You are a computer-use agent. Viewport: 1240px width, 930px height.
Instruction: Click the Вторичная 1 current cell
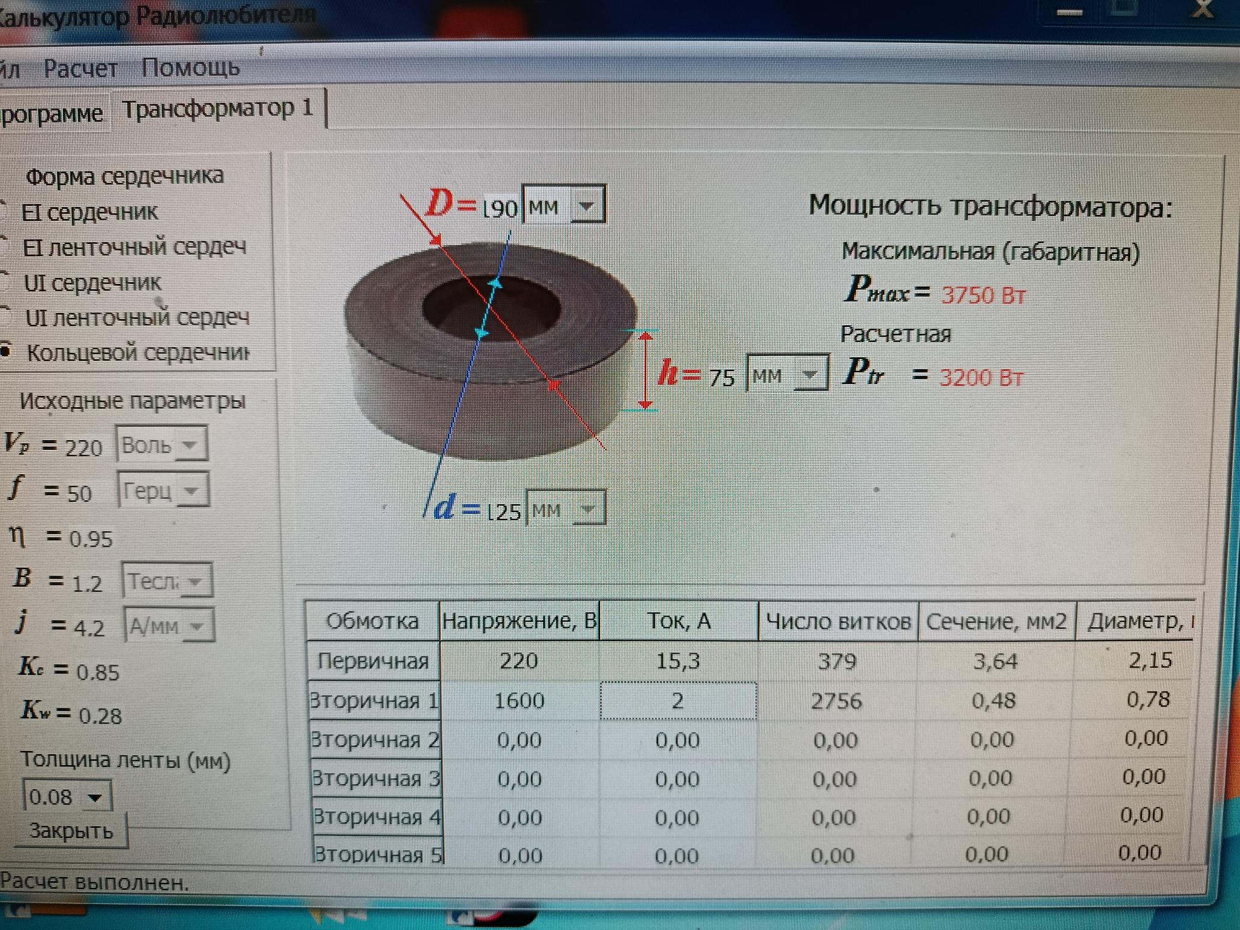point(678,701)
